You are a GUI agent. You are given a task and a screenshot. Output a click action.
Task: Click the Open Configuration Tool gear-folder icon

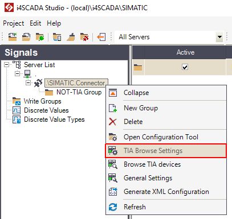click(113, 137)
